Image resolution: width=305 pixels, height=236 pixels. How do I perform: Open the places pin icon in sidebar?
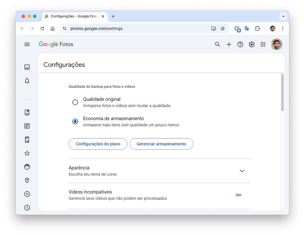27,180
